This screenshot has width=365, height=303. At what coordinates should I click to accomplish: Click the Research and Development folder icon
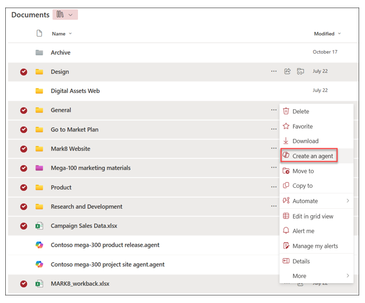39,206
